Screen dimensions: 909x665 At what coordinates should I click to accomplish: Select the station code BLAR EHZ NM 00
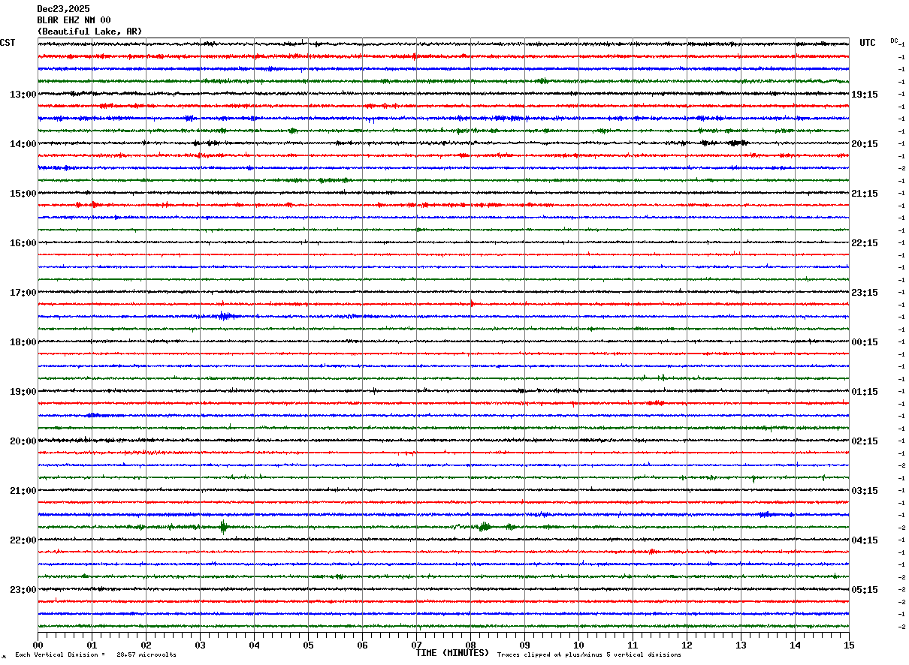click(74, 20)
